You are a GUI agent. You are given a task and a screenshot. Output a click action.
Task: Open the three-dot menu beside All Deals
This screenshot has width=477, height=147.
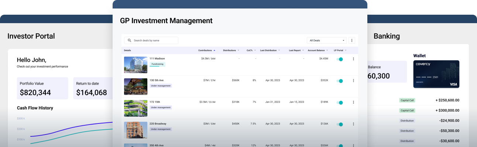point(352,40)
